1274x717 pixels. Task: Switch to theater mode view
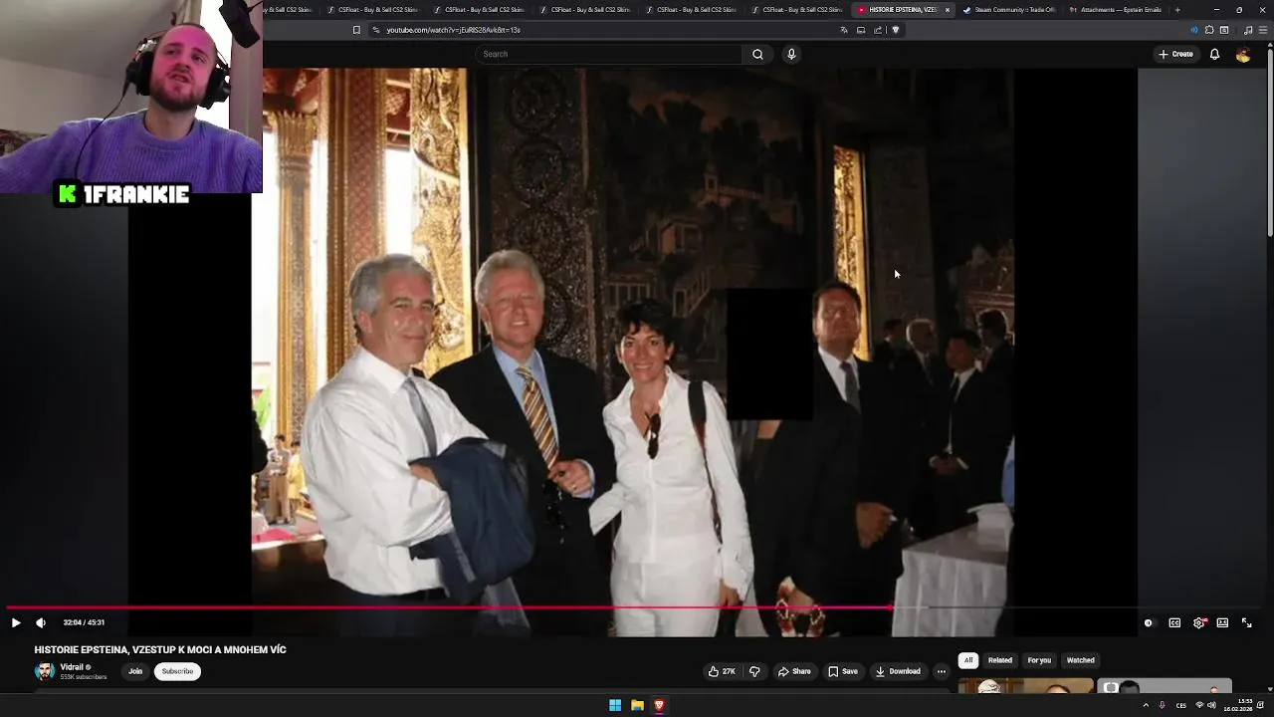(1222, 622)
